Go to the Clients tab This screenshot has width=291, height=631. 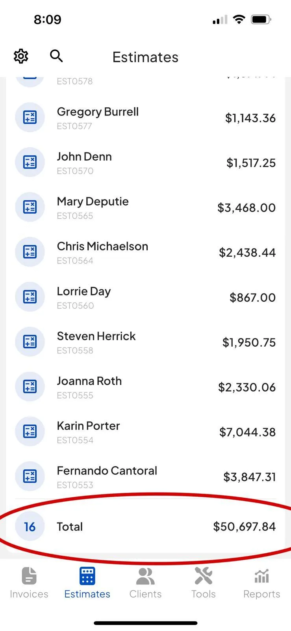tap(145, 583)
